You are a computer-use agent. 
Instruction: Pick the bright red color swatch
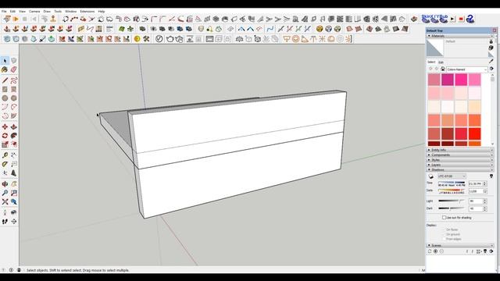tap(474, 133)
